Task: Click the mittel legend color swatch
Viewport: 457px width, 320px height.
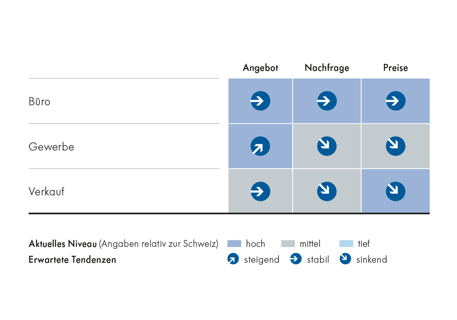Action: 288,244
